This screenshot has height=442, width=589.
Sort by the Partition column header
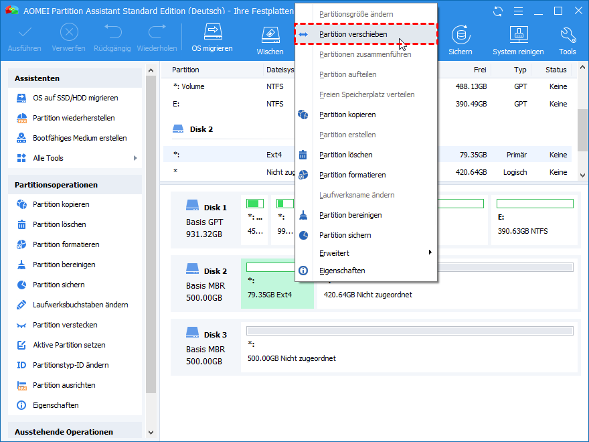pyautogui.click(x=185, y=70)
